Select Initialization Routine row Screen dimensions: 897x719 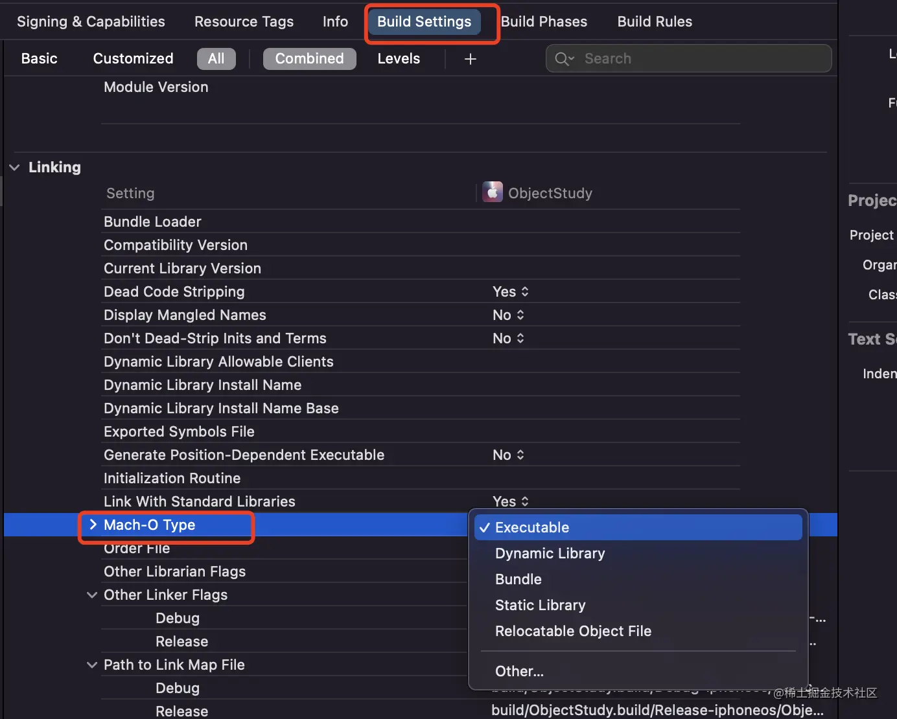pos(172,478)
